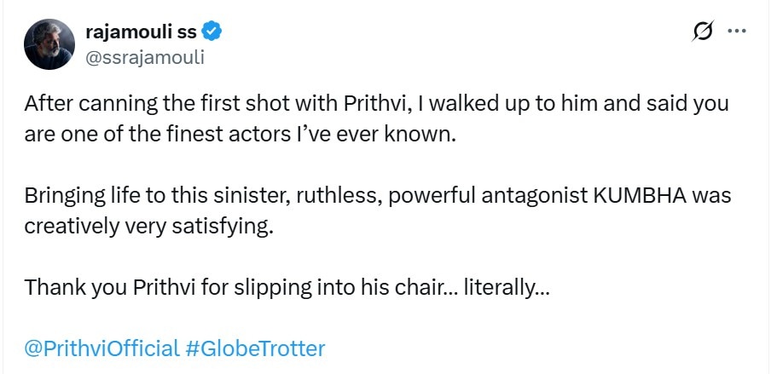Viewport: 771px width, 374px height.
Task: Click the Grok explain-post icon
Action: click(x=704, y=33)
